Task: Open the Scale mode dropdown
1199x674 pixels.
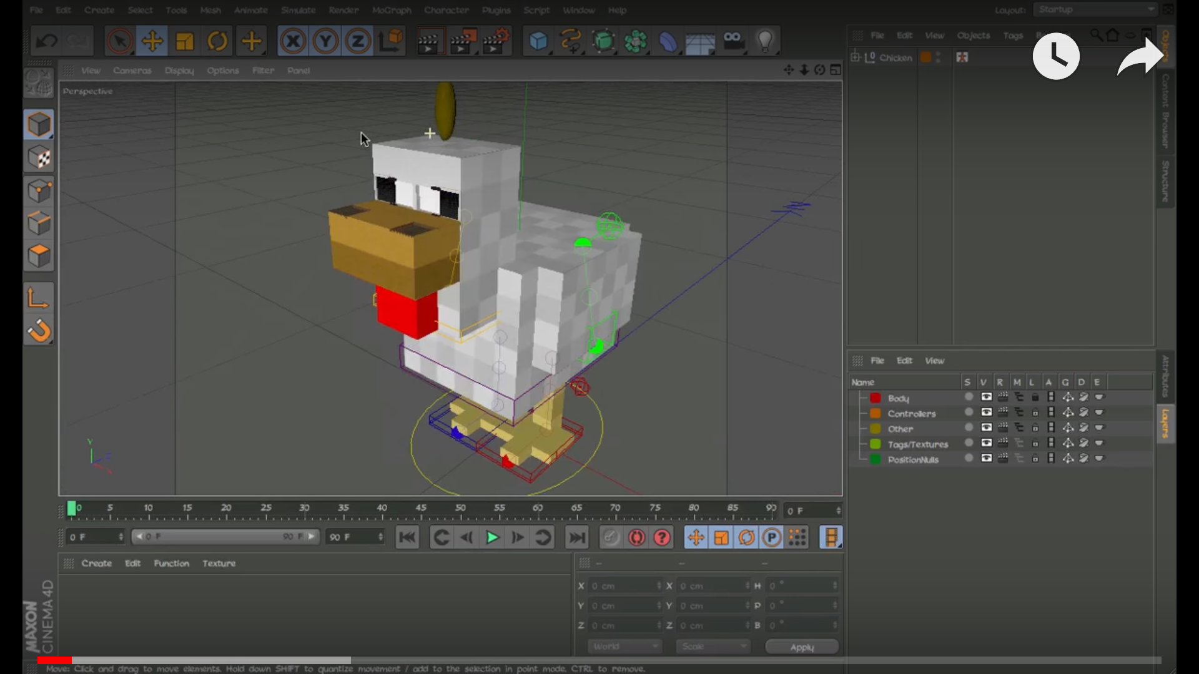Action: 713,647
